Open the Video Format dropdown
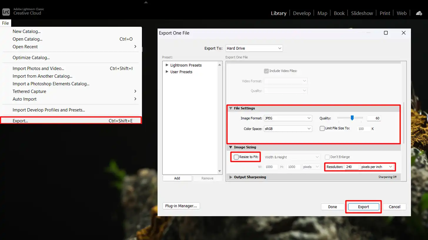This screenshot has width=428, height=240. tap(286, 81)
